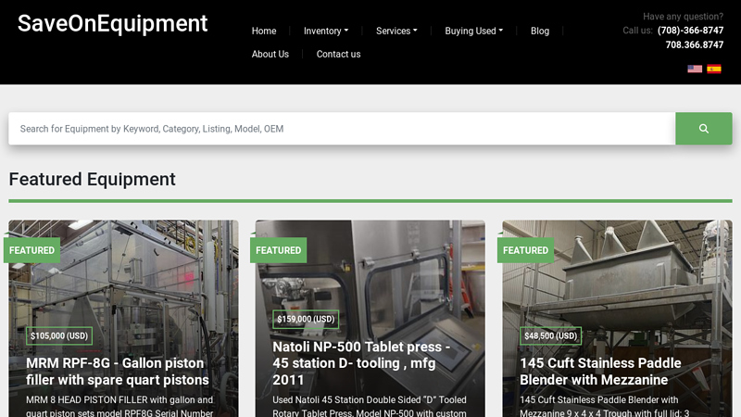Click the 708.366.8747 phone number
Screen dimensions: 741x417
(694, 44)
